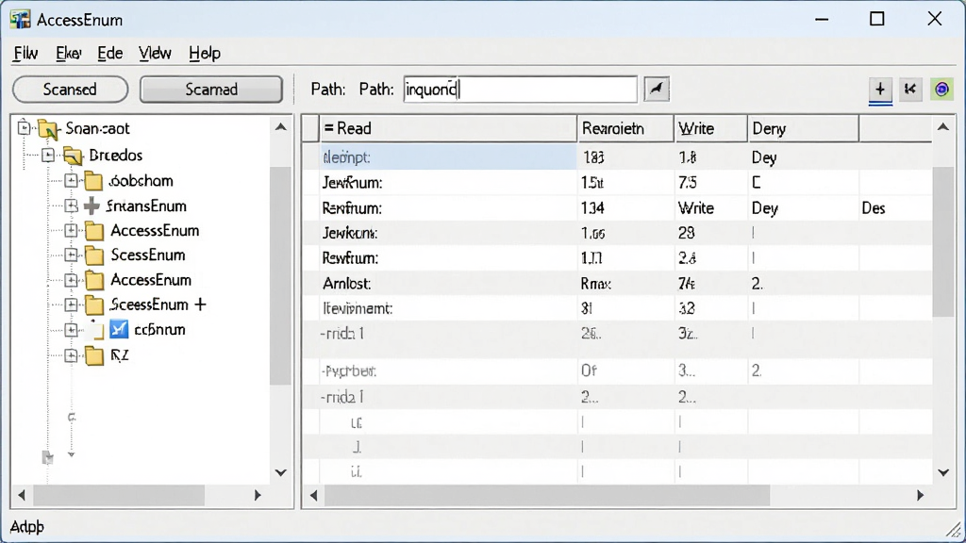Open the Filw menu
This screenshot has height=543, width=966.
[25, 54]
